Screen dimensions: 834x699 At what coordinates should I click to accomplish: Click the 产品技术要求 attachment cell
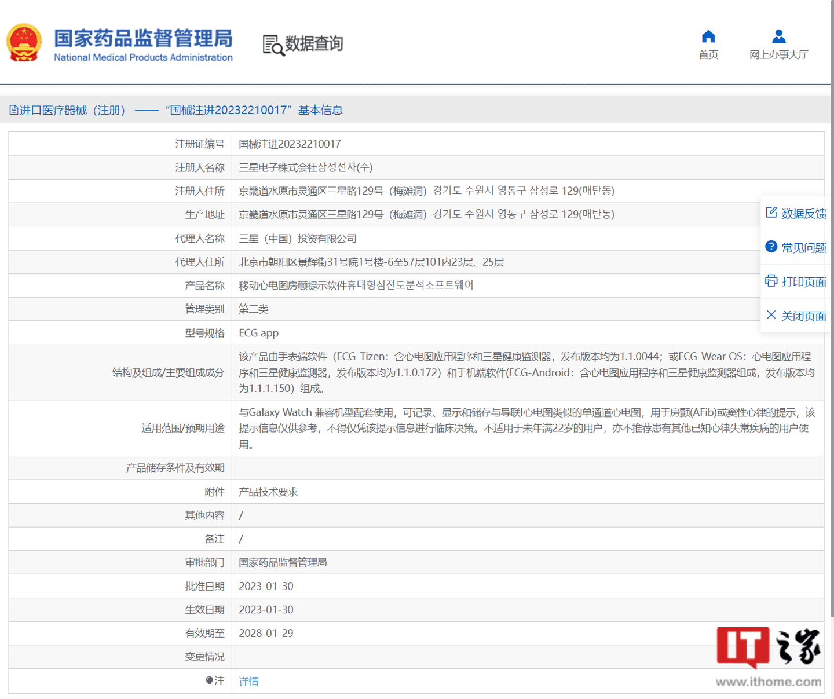tap(268, 492)
